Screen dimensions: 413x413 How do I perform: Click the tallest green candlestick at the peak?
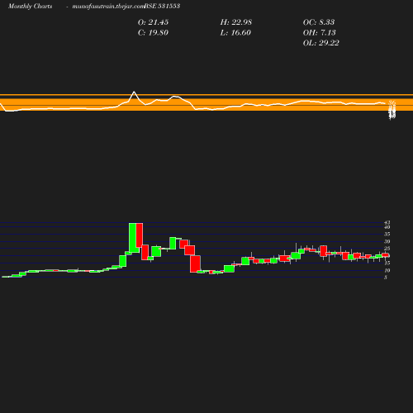tap(132, 238)
